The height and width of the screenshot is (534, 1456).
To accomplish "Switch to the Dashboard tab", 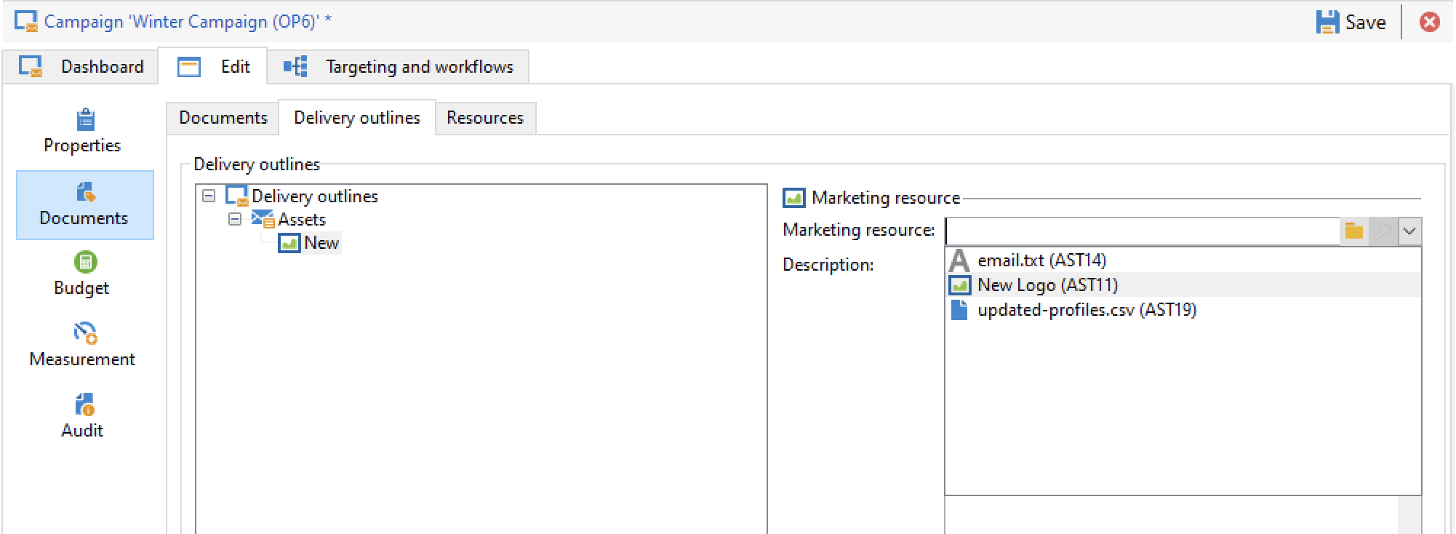I will point(81,67).
